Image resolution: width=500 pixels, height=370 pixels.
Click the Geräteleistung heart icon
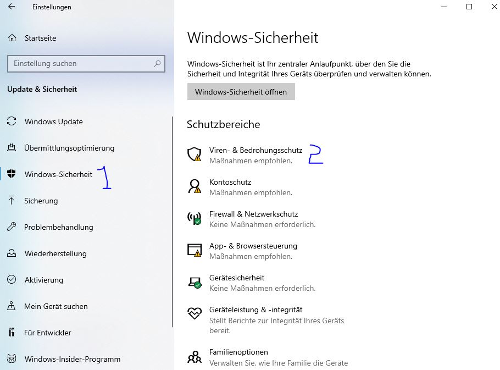(x=194, y=313)
